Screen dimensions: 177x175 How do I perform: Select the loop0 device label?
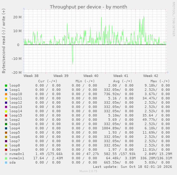[15, 86]
